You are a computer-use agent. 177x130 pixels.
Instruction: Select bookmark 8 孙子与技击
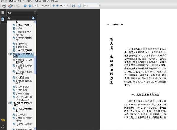(x=23, y=94)
